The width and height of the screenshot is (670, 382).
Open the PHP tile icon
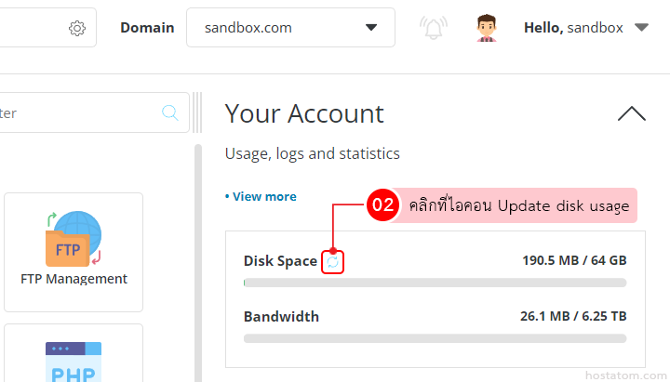tap(73, 362)
